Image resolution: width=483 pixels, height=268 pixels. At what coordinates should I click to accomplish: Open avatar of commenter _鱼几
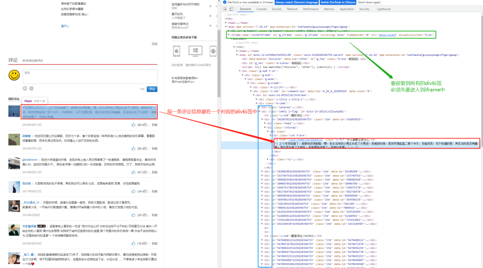click(x=14, y=258)
